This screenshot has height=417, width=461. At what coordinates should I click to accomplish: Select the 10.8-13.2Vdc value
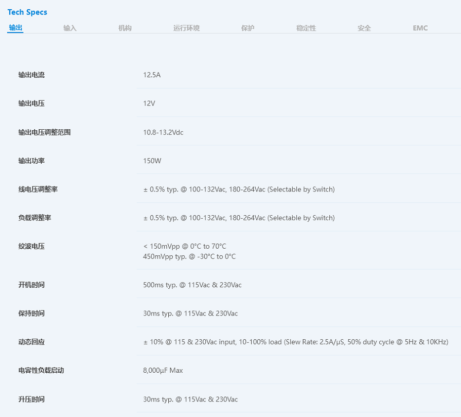163,132
